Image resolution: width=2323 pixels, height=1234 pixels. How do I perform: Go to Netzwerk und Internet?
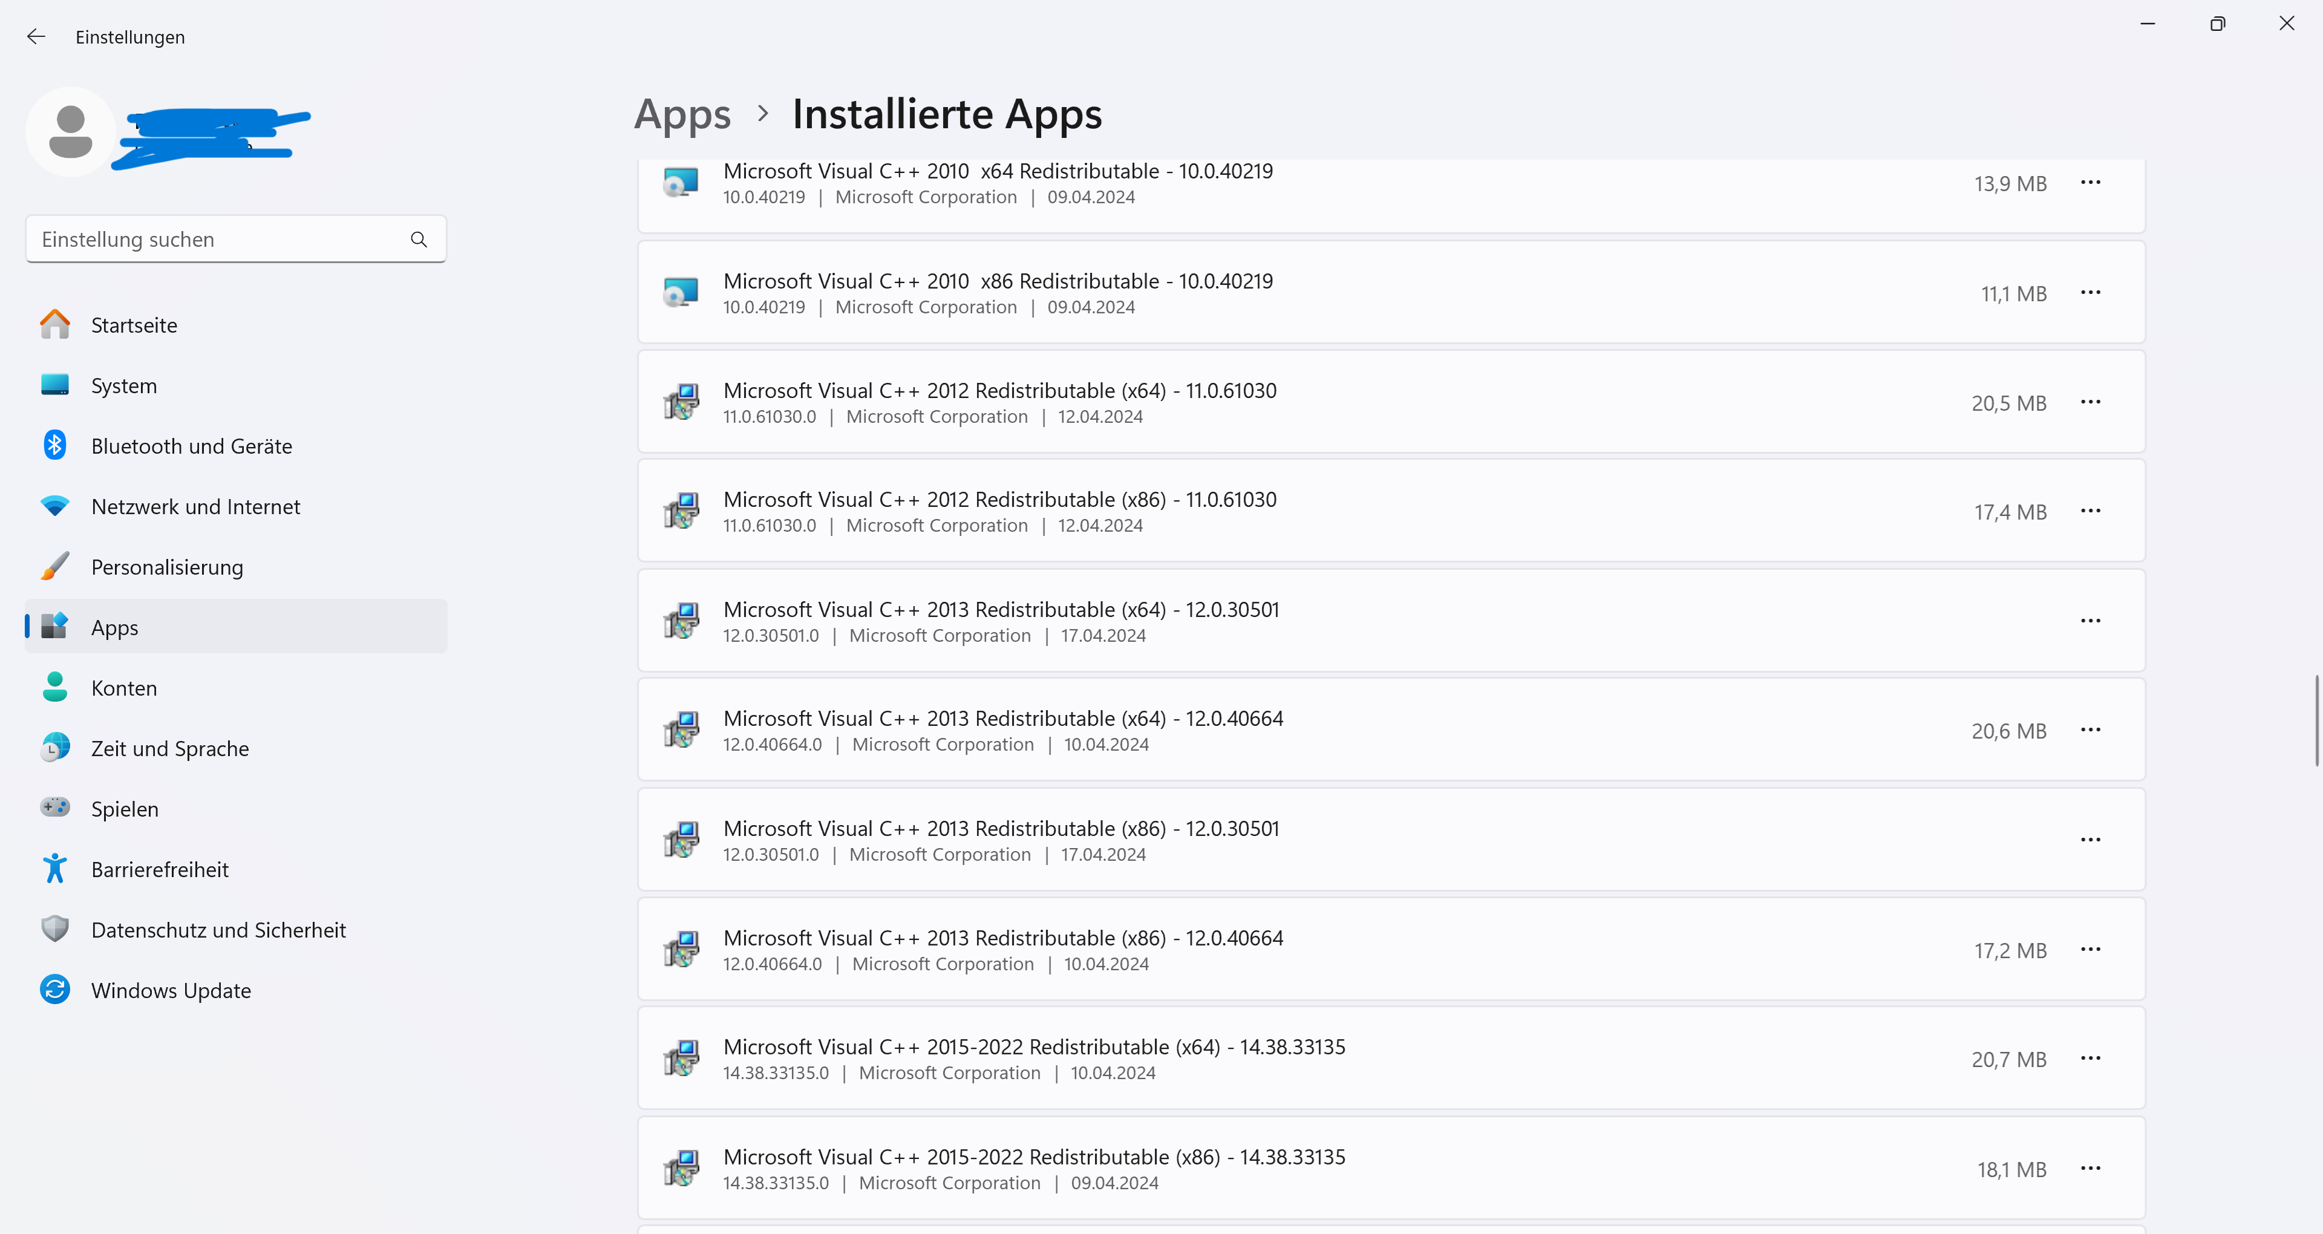(195, 506)
